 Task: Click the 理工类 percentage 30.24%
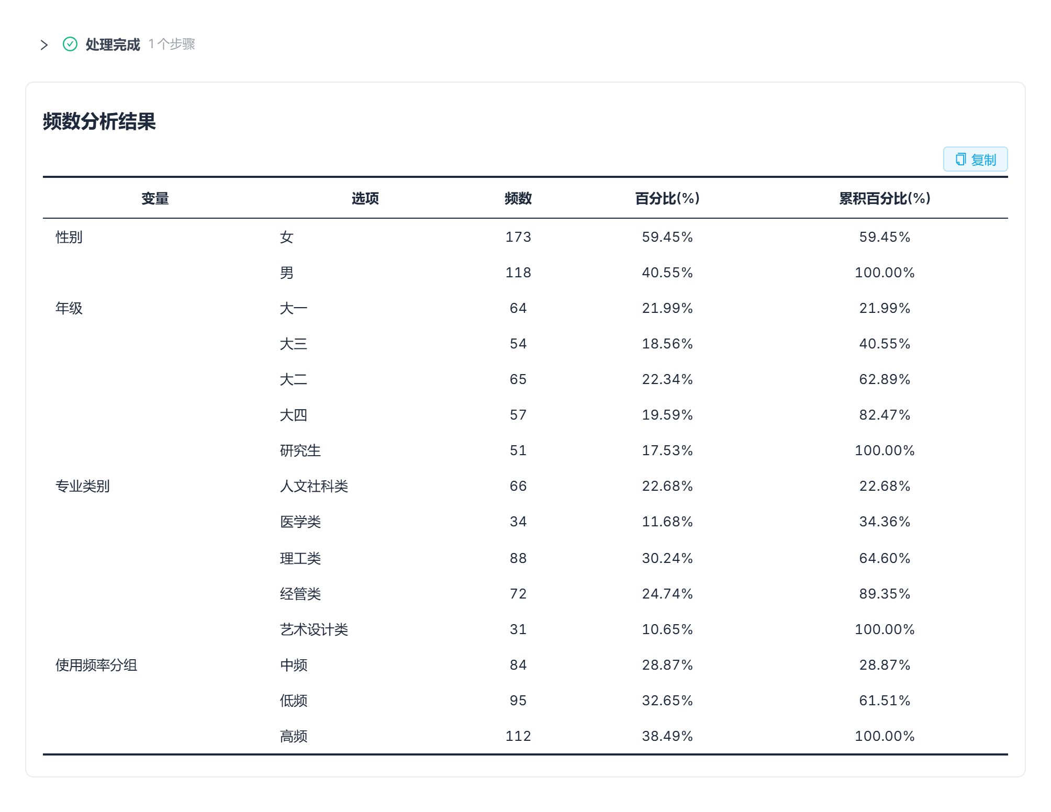[x=667, y=558]
